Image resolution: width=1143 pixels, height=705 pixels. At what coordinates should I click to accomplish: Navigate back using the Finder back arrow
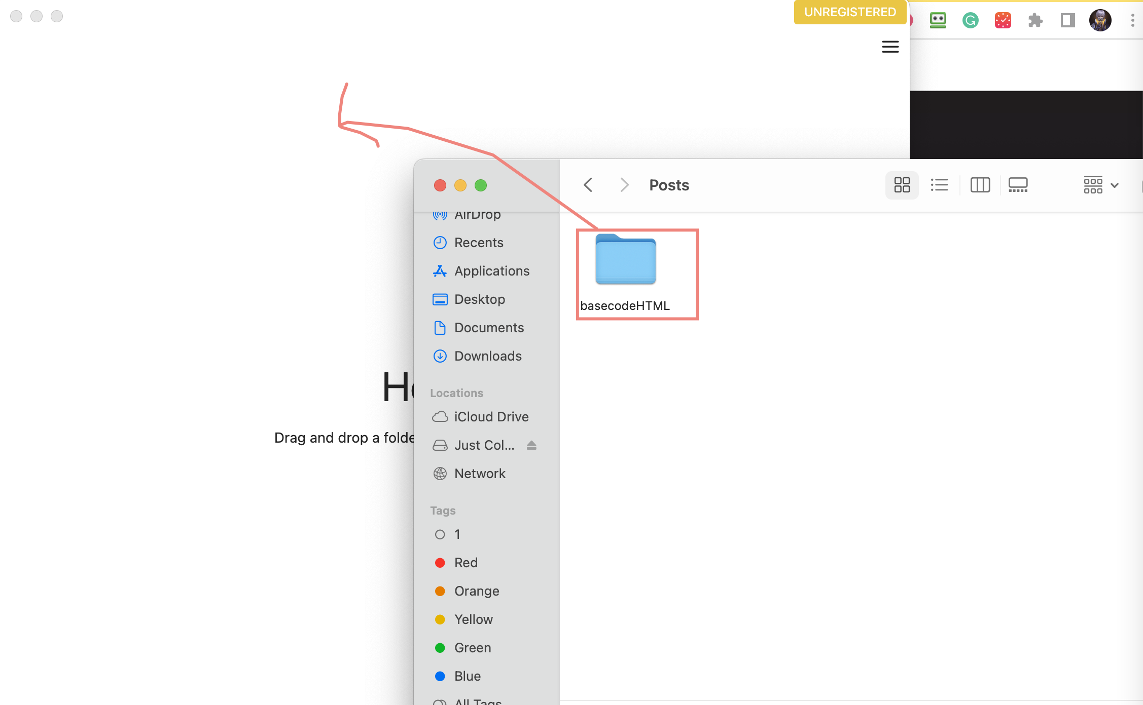pos(588,185)
